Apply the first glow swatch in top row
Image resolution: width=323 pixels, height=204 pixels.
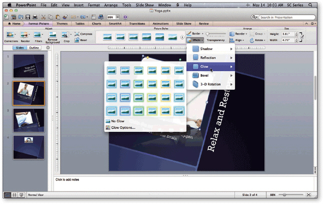point(111,71)
